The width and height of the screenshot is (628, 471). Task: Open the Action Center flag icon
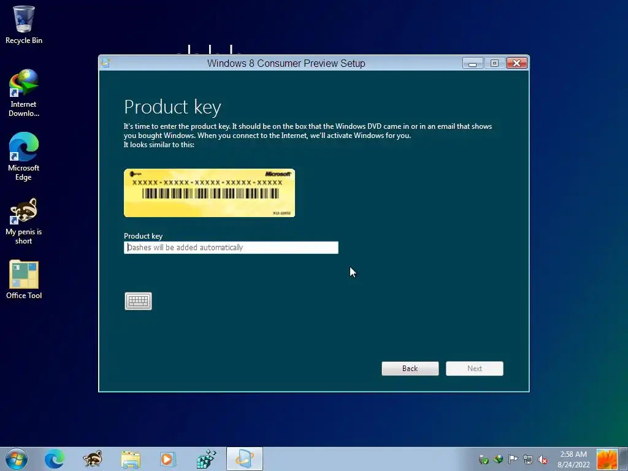pyautogui.click(x=513, y=459)
